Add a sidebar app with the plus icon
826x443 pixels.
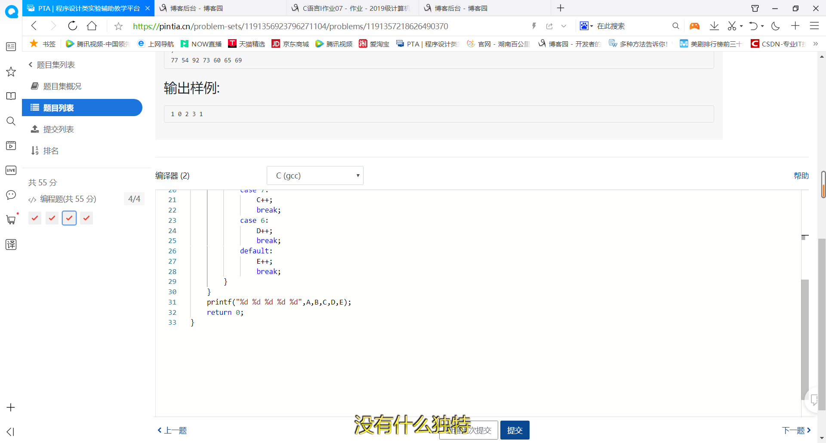[11, 407]
